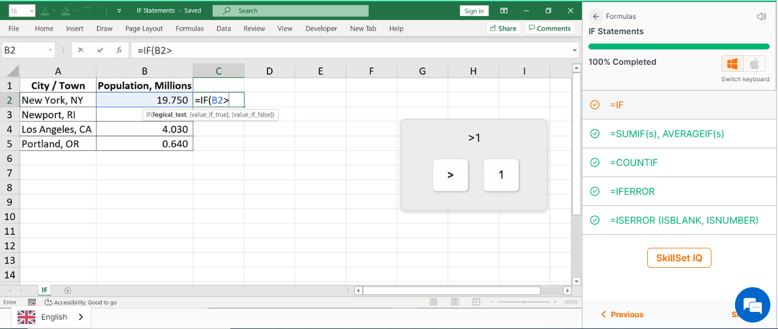
Task: Open the Data ribbon tab
Action: (223, 28)
